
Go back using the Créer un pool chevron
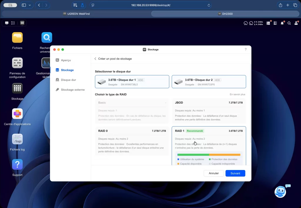(95, 59)
